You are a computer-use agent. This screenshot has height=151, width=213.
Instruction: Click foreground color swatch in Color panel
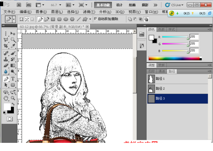click(151, 38)
